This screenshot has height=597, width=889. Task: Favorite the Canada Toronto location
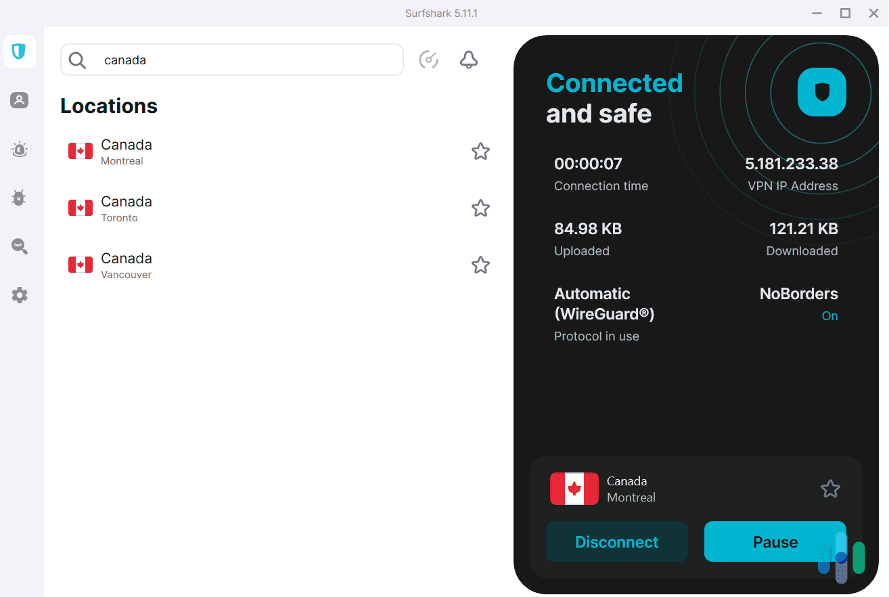click(x=480, y=208)
